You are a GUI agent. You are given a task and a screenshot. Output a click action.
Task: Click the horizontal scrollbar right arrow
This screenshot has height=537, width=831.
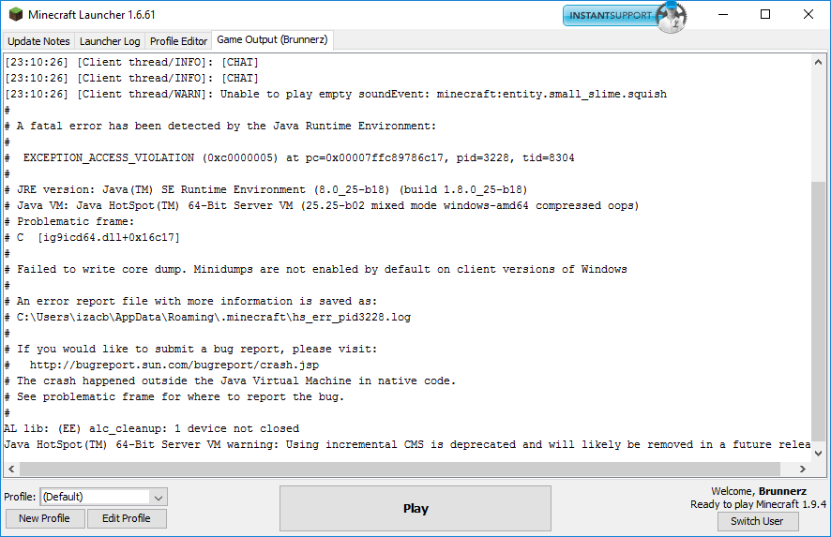point(802,469)
